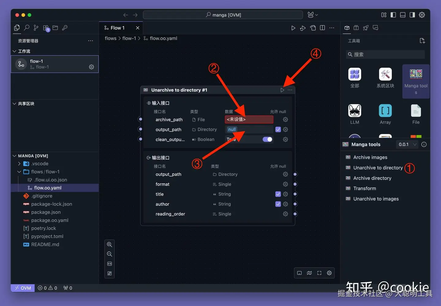441x306 pixels.
Task: Run the Unarchive to directory #1 block
Action: pos(282,90)
